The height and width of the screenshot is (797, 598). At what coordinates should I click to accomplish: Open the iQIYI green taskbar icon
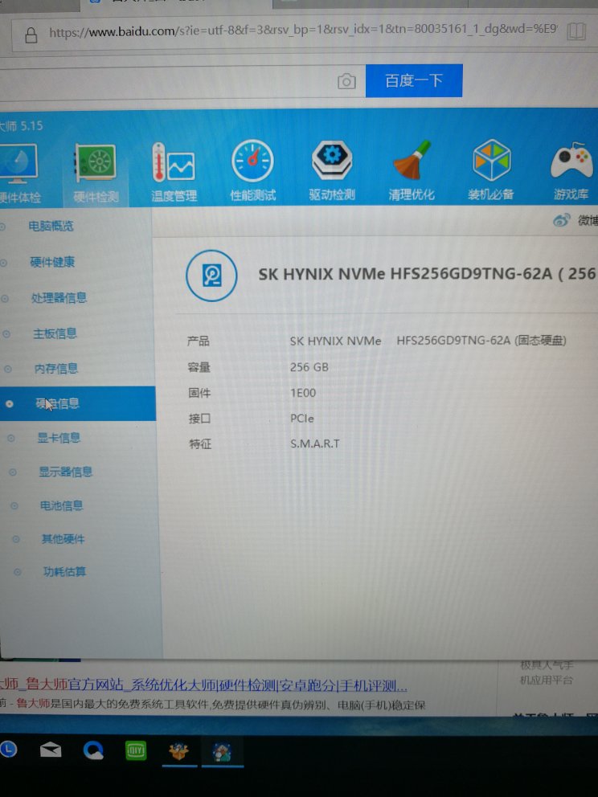coord(136,750)
